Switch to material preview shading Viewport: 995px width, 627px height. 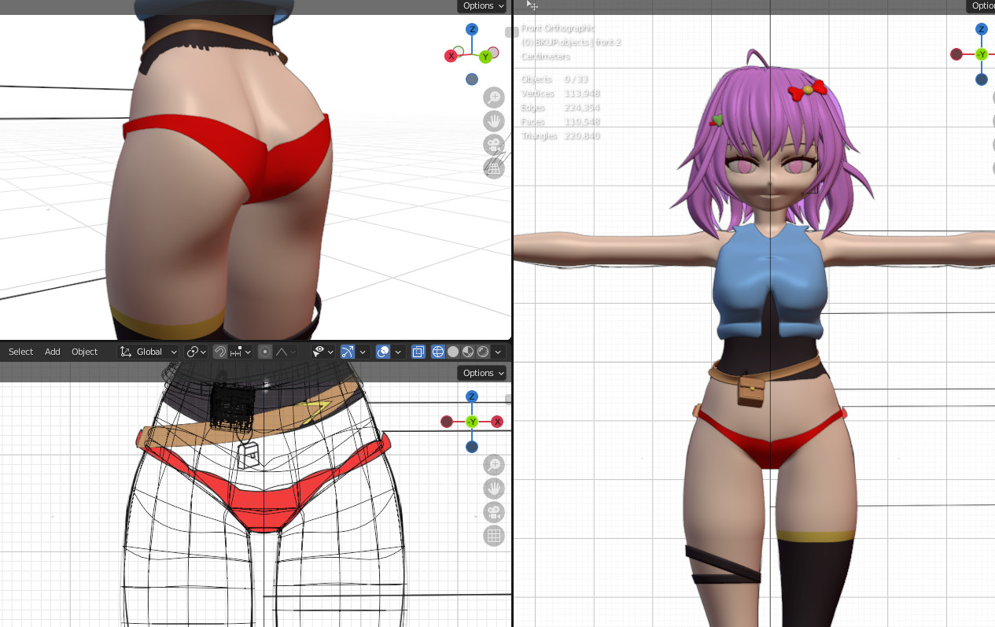click(x=468, y=352)
